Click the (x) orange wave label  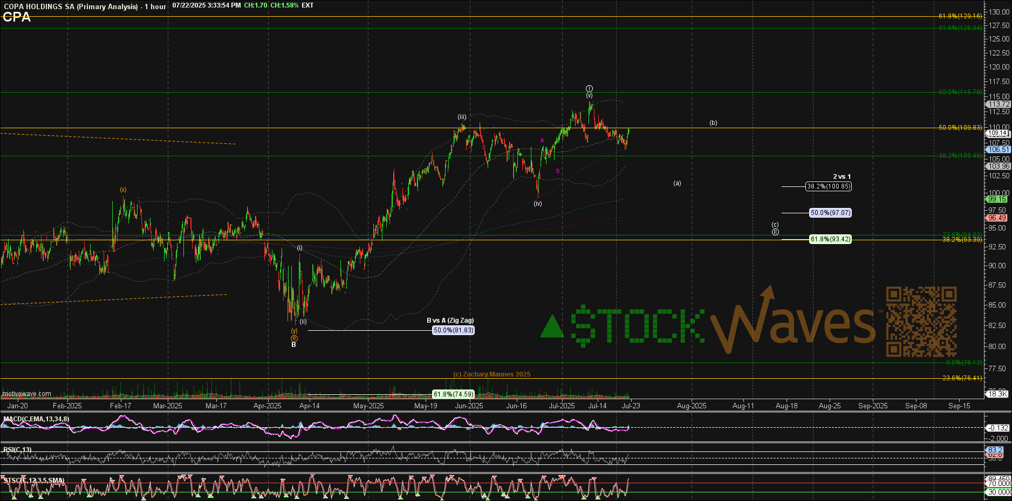(x=124, y=190)
